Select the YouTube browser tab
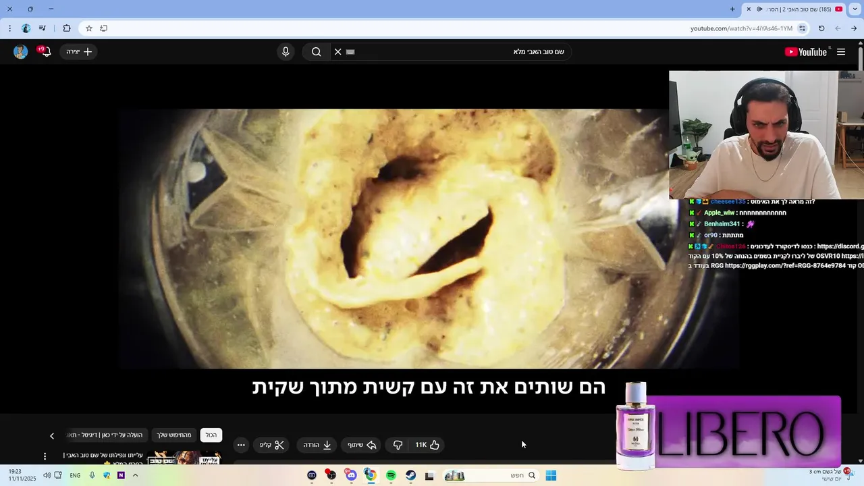Screen dimensions: 864x486 click(794, 9)
